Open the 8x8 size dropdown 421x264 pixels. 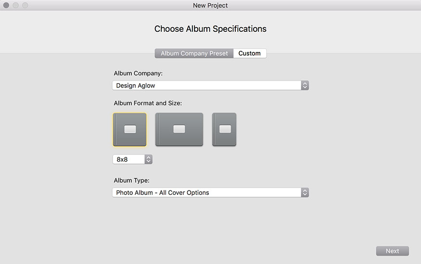[x=132, y=159]
